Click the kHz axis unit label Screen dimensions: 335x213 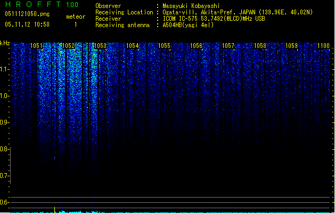(5, 43)
